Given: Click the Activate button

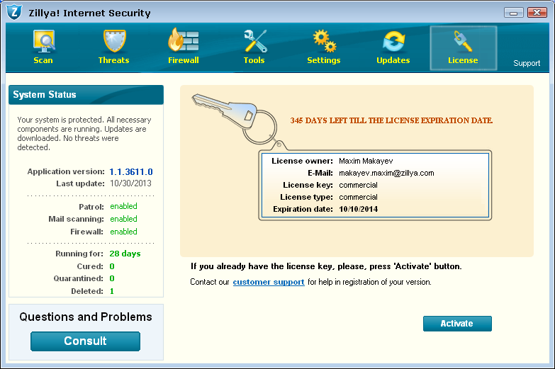Looking at the screenshot, I should tap(457, 324).
